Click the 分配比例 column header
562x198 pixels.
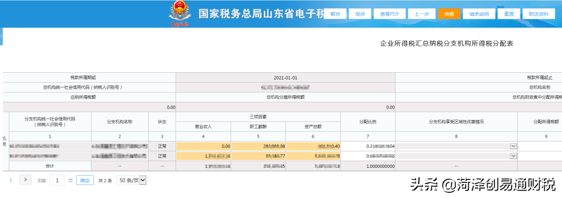(x=368, y=122)
